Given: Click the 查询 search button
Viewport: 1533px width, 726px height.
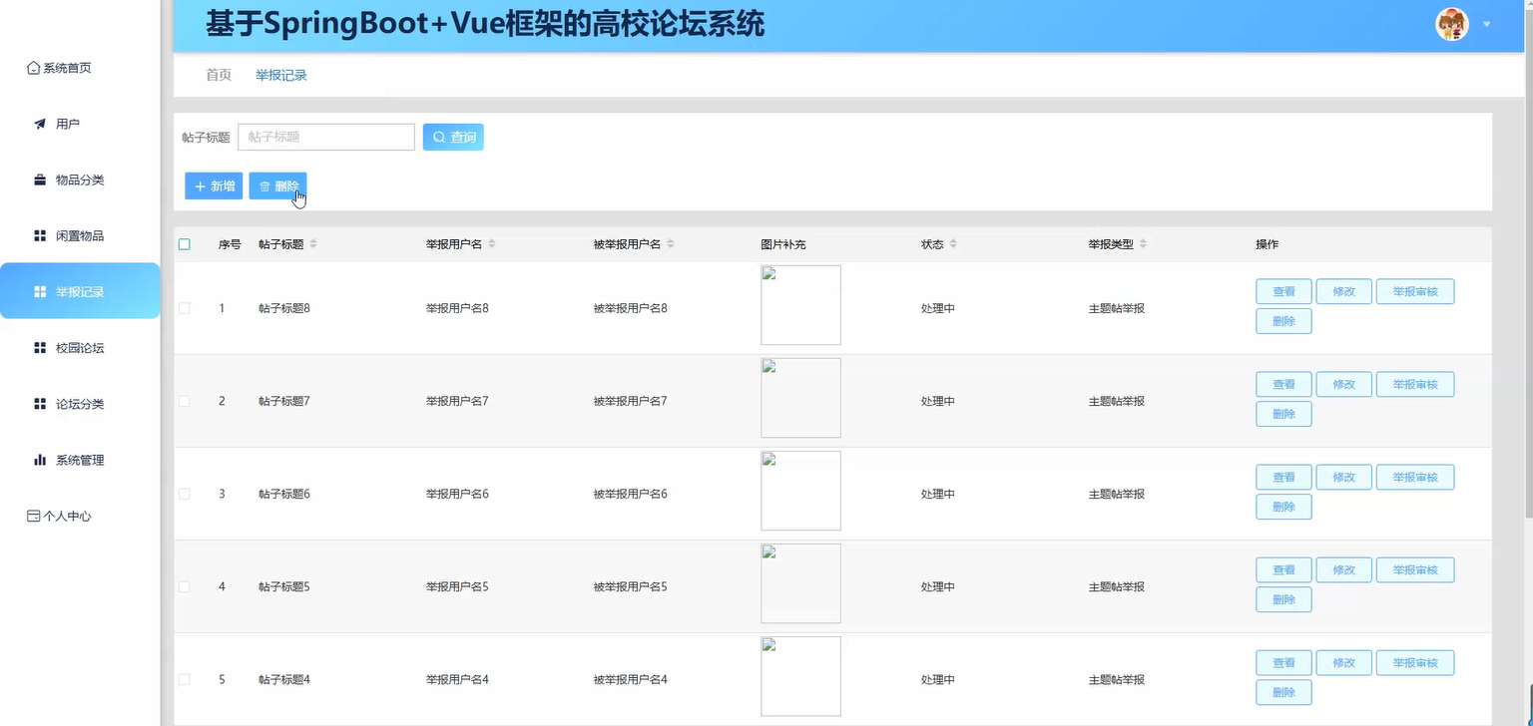Looking at the screenshot, I should (x=453, y=137).
